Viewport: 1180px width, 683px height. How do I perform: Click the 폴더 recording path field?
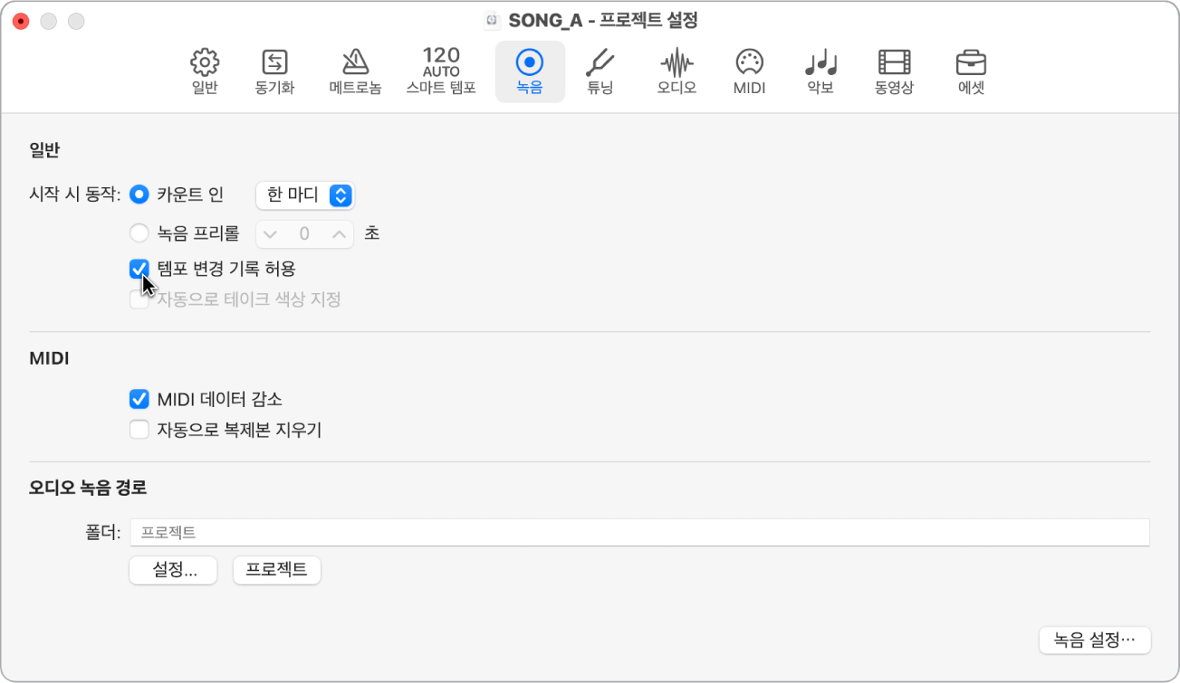pos(640,533)
